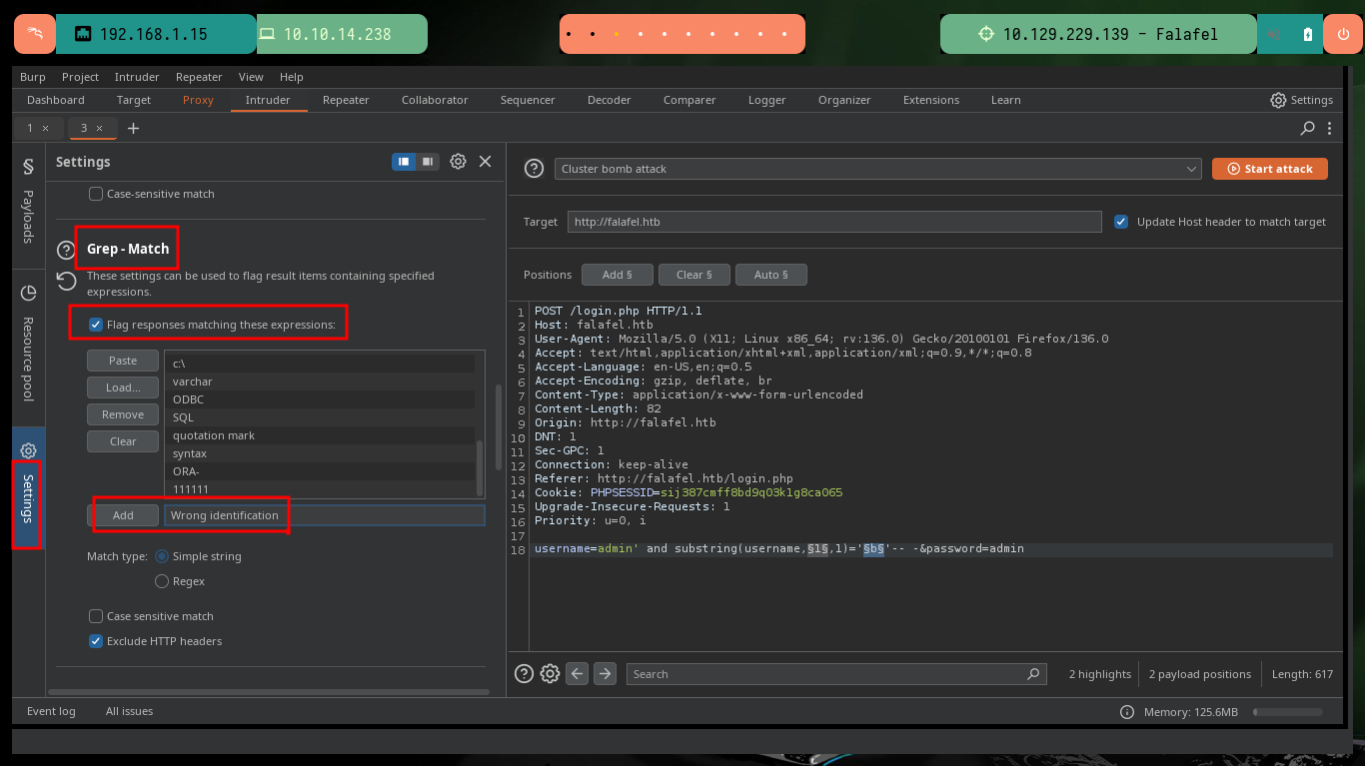Viewport: 1365px width, 766px height.
Task: Close Intruder tab 3
Action: (99, 128)
